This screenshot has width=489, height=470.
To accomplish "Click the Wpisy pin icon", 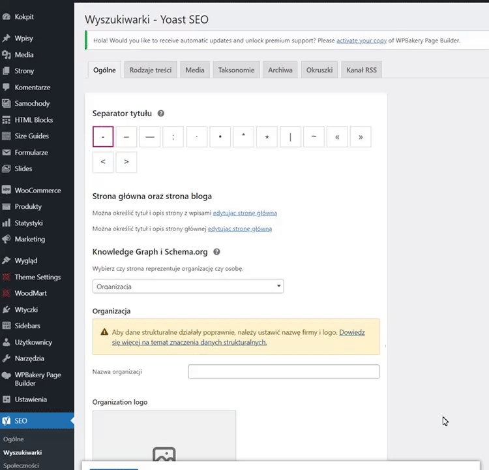I will point(7,39).
